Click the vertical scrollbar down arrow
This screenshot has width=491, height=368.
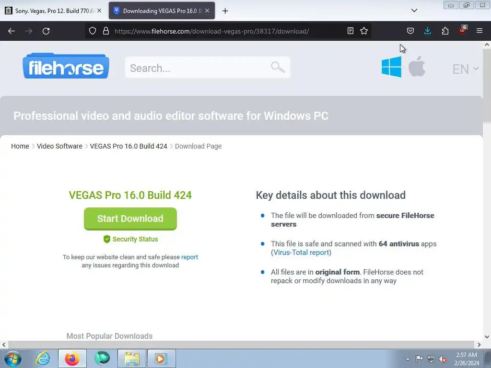(x=487, y=337)
